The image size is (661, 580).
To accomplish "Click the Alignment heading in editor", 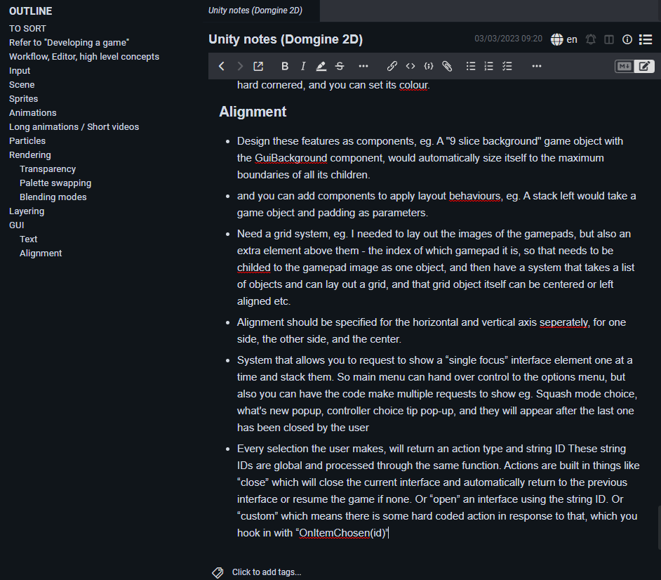I will tap(253, 112).
